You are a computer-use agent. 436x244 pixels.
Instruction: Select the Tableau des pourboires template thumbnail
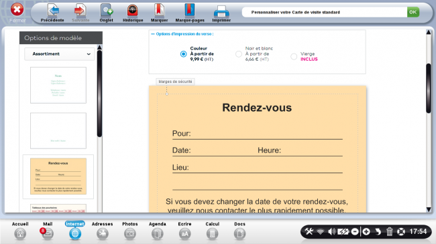(x=58, y=209)
